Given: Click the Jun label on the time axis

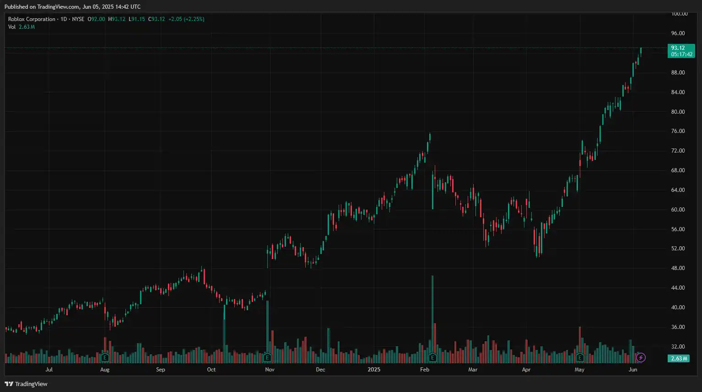Looking at the screenshot, I should point(632,370).
